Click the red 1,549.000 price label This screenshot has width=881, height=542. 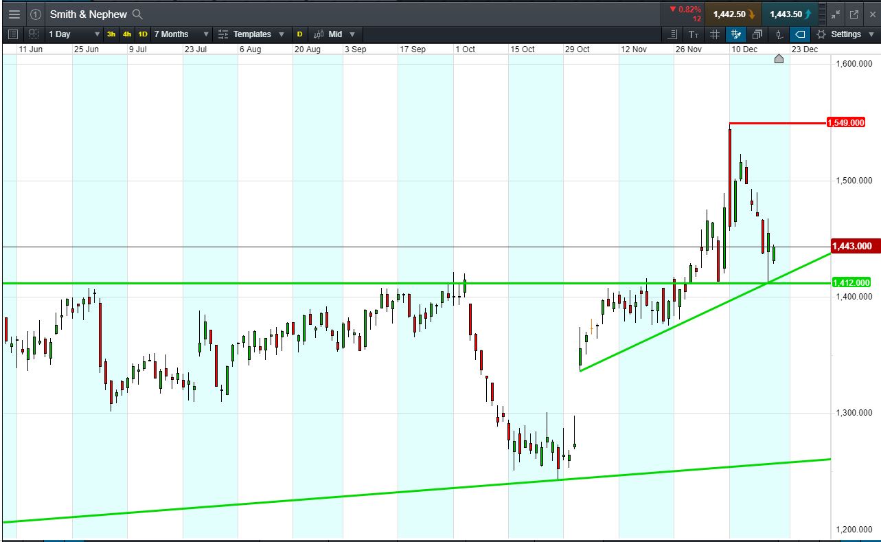(x=846, y=123)
